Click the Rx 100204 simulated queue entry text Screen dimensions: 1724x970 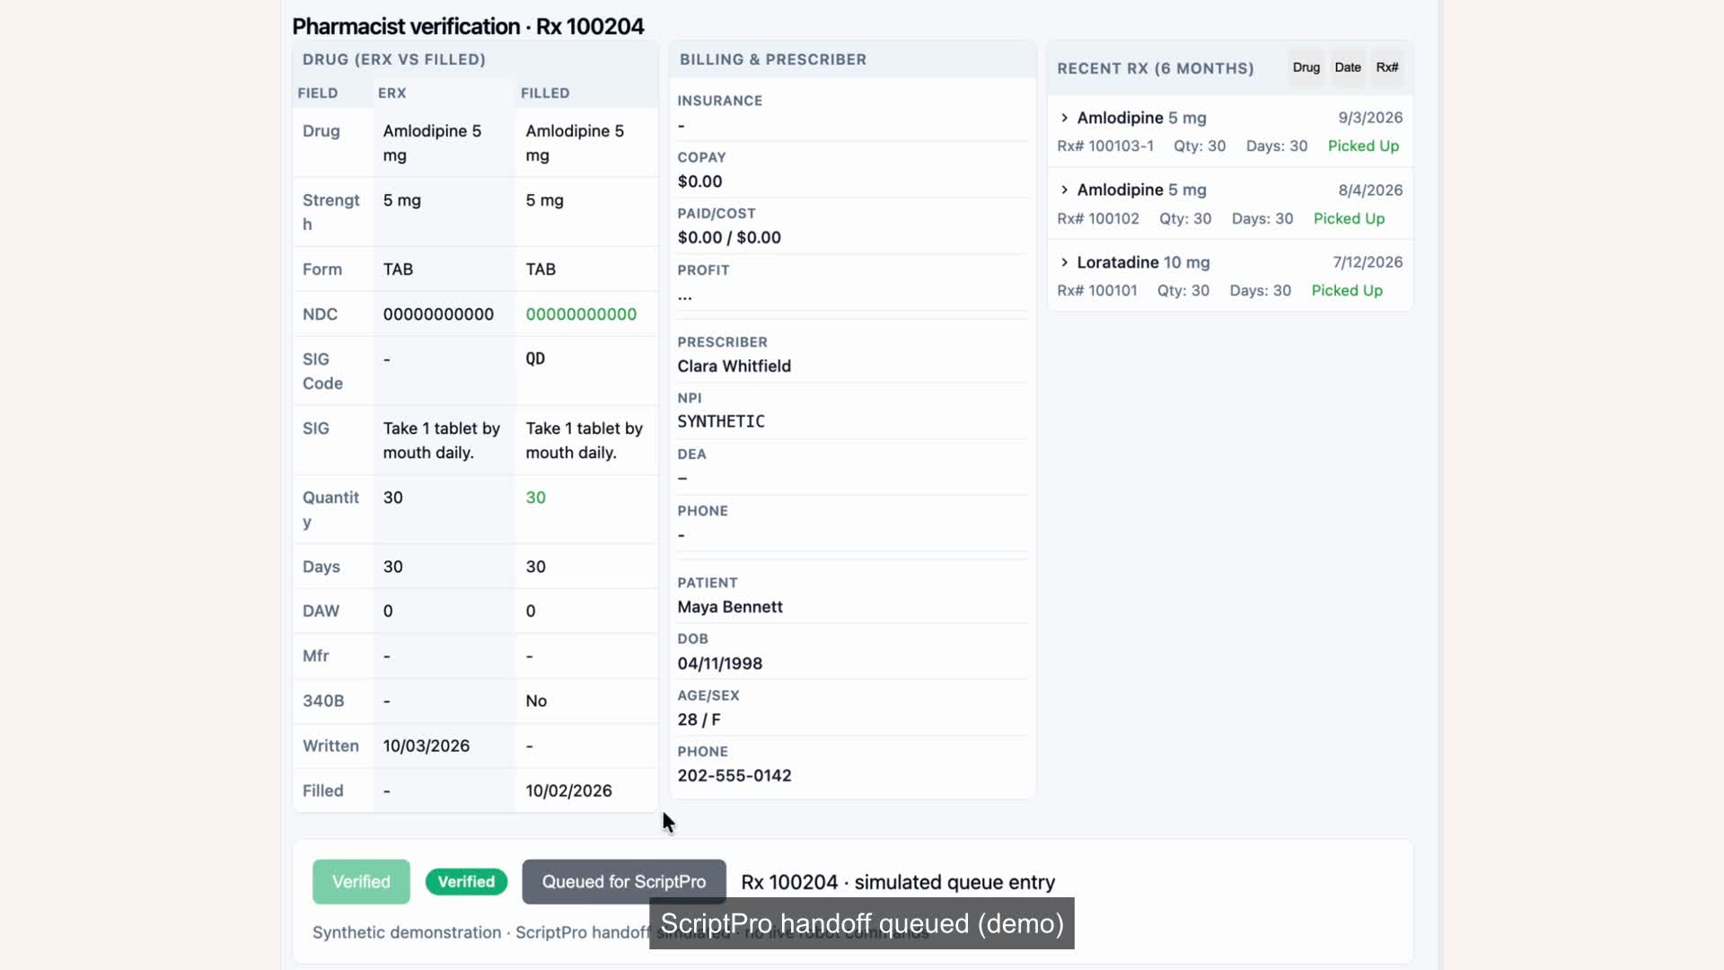[x=898, y=883]
